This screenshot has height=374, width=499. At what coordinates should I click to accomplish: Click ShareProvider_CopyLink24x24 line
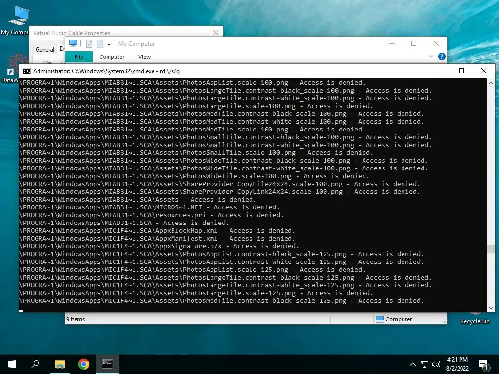pos(220,192)
